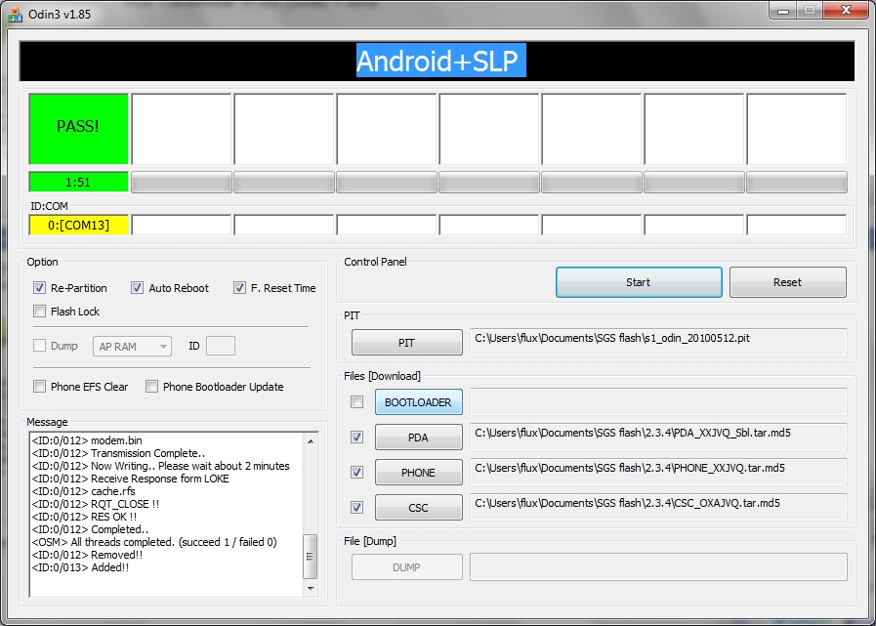Click the PIT file path field
Image resolution: width=876 pixels, height=626 pixels.
pyautogui.click(x=658, y=342)
